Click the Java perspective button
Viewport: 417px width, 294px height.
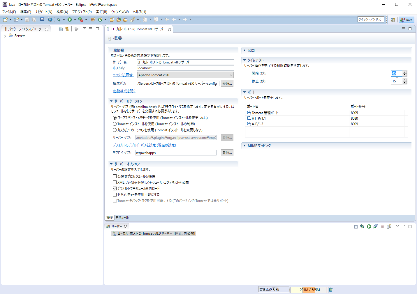click(407, 20)
